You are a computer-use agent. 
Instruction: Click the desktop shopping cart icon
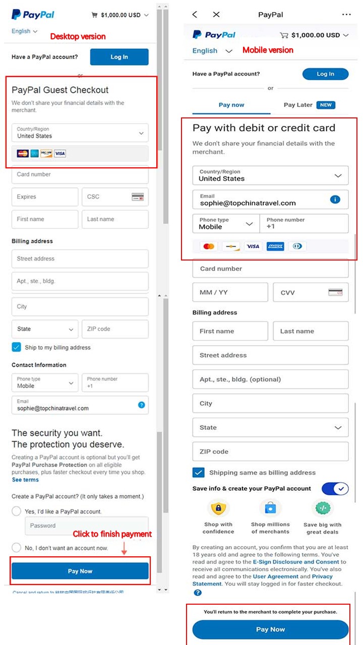94,15
